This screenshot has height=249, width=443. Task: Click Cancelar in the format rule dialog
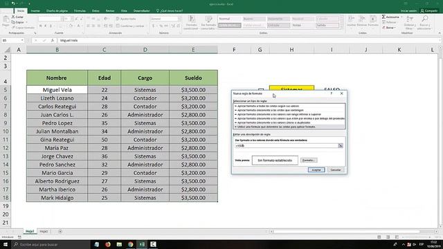pyautogui.click(x=335, y=169)
